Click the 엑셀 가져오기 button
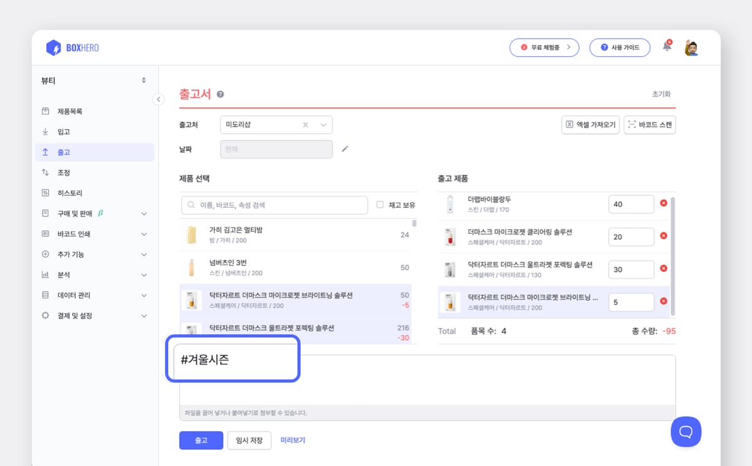 [x=590, y=125]
